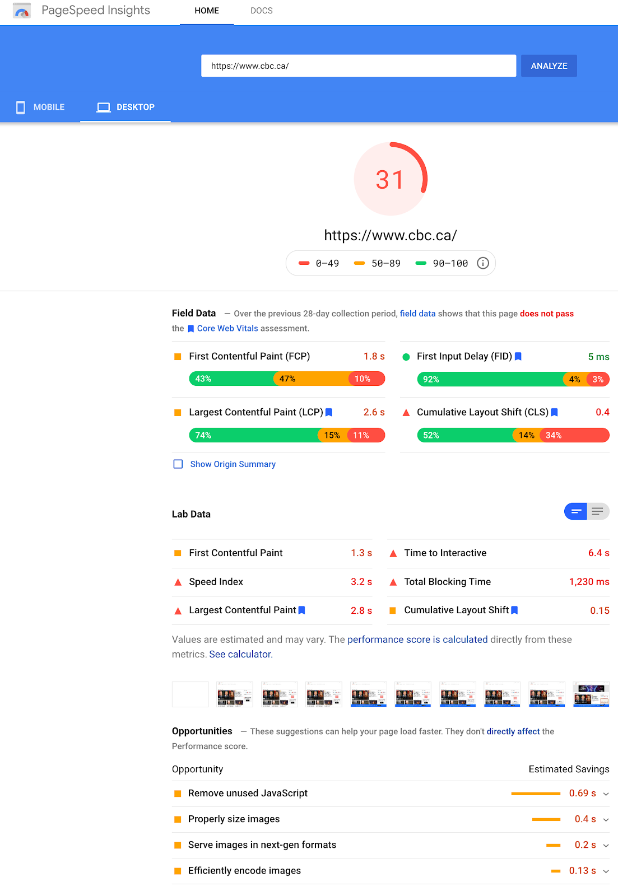Click the https://www.cbc.ca/ heading below score

pyautogui.click(x=391, y=235)
